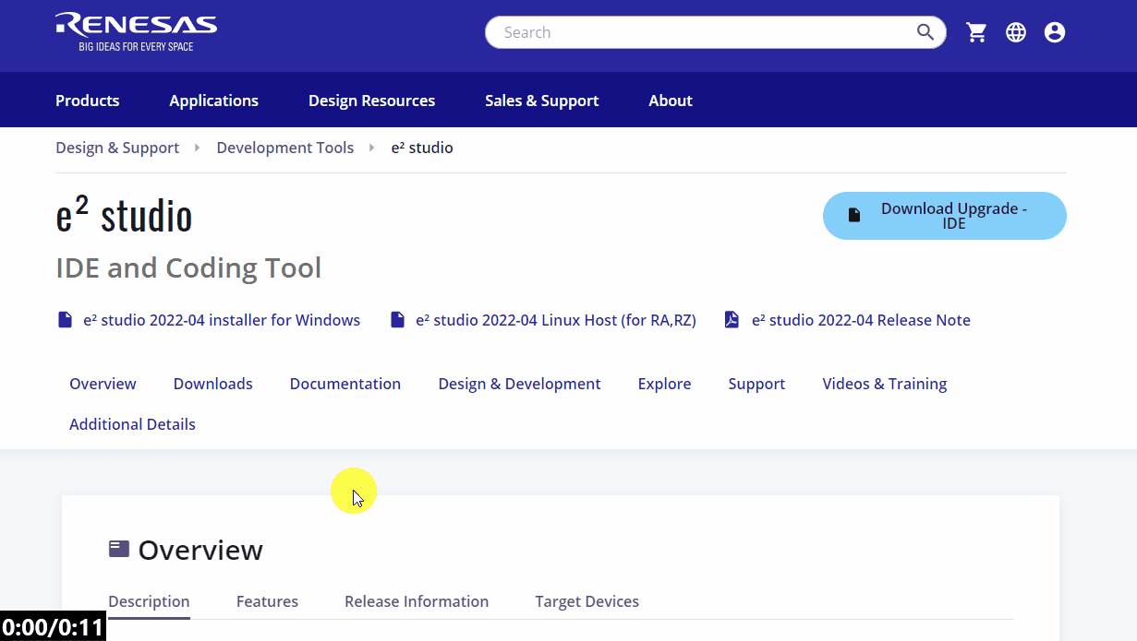Click the search magnifier icon
Image resolution: width=1137 pixels, height=641 pixels.
[x=925, y=31]
